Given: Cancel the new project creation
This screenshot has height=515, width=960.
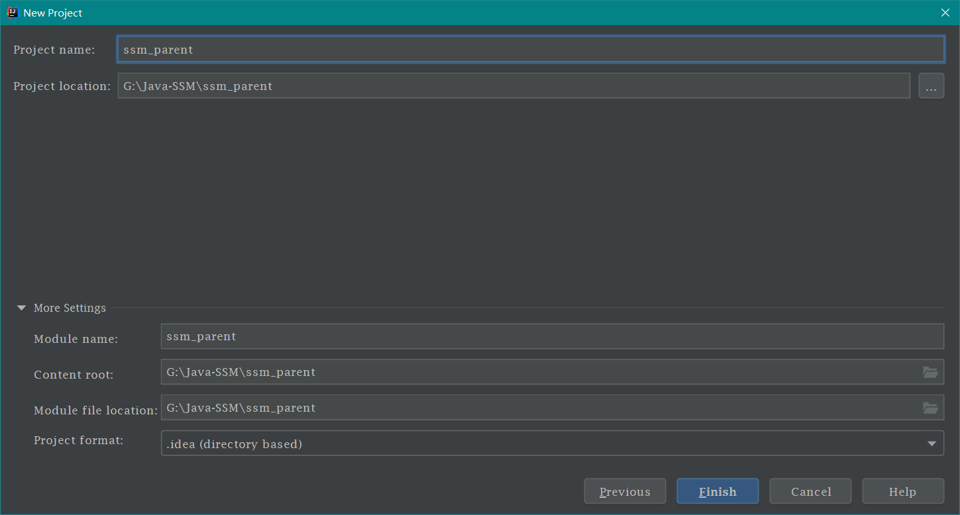Looking at the screenshot, I should coord(810,491).
